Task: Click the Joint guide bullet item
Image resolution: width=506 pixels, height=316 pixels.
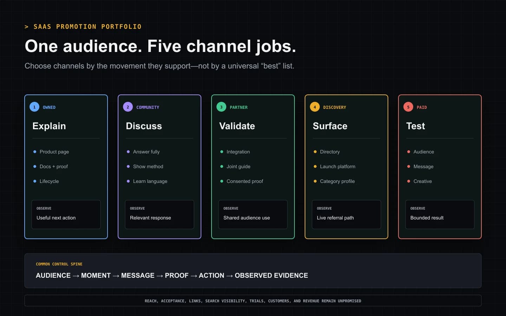Action: click(x=235, y=166)
